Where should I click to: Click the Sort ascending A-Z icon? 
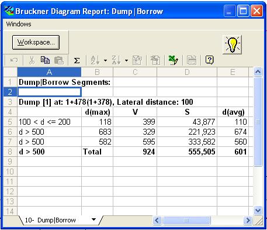(x=95, y=60)
